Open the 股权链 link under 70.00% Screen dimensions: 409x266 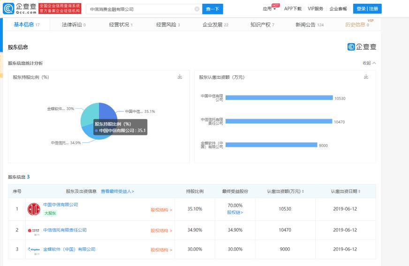coord(235,212)
